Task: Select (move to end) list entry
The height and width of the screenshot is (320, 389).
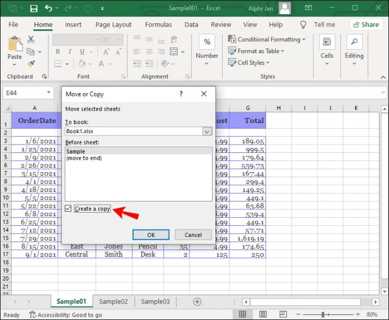Action: point(139,158)
